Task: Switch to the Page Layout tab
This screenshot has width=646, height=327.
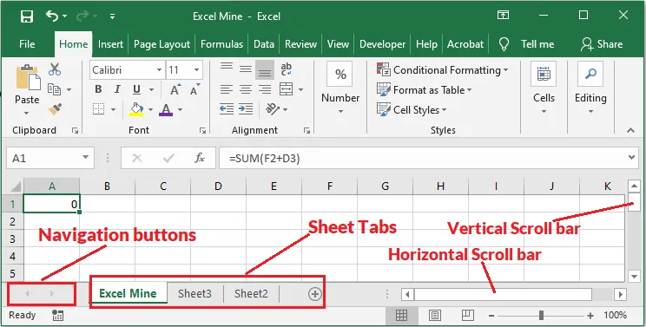Action: (161, 44)
